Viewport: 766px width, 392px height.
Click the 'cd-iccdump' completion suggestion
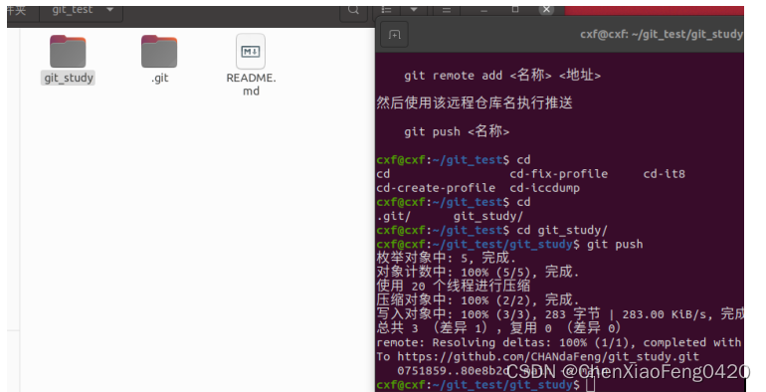pyautogui.click(x=545, y=188)
